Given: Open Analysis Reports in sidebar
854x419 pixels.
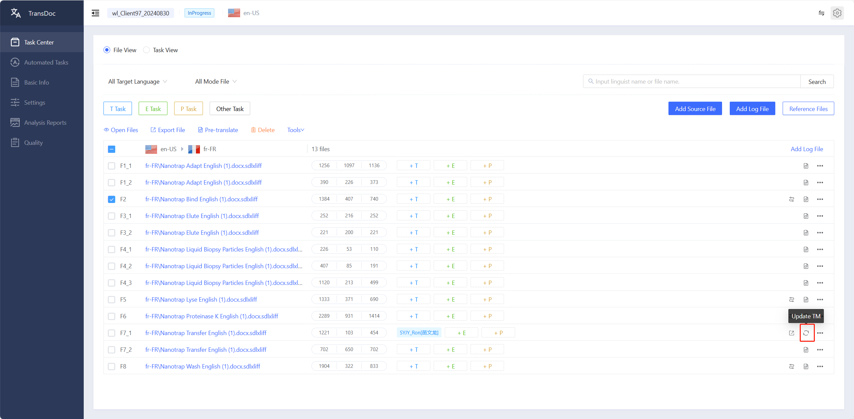Looking at the screenshot, I should 42,122.
